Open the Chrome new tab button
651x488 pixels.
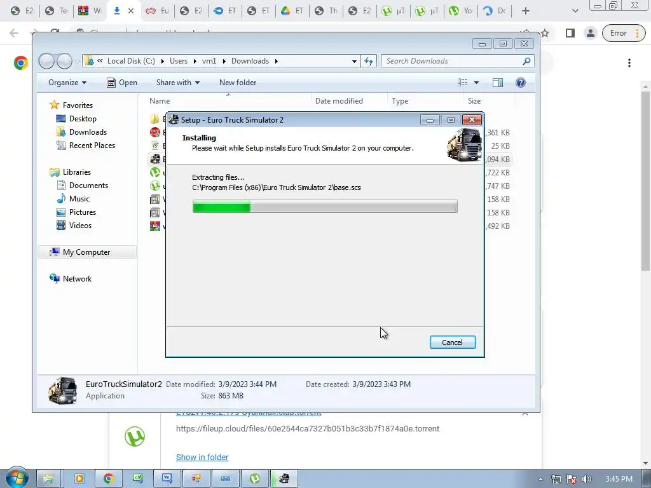tap(526, 11)
